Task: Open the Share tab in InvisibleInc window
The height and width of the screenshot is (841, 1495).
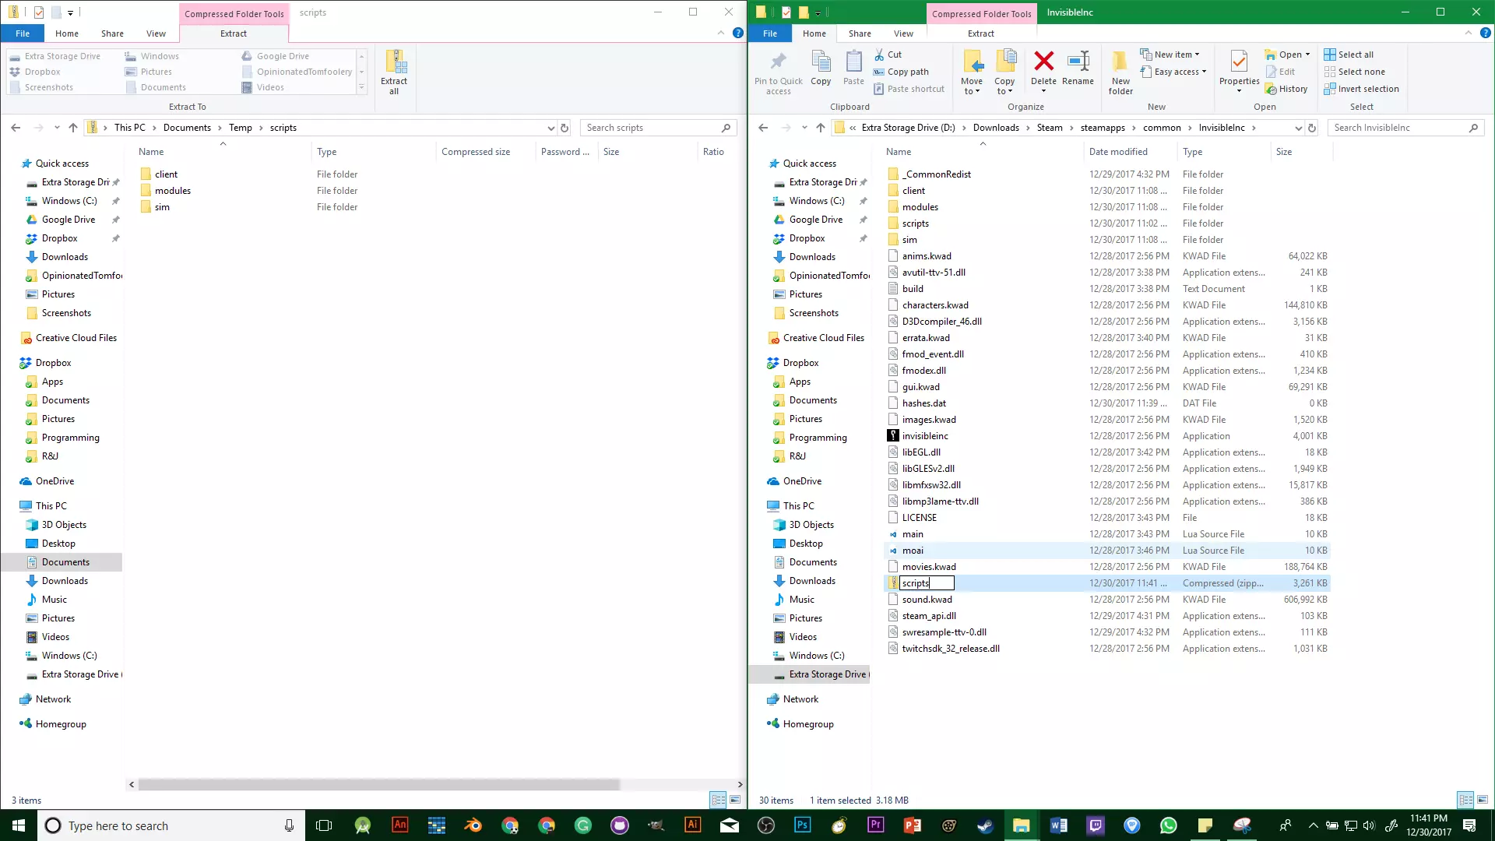Action: click(x=860, y=33)
